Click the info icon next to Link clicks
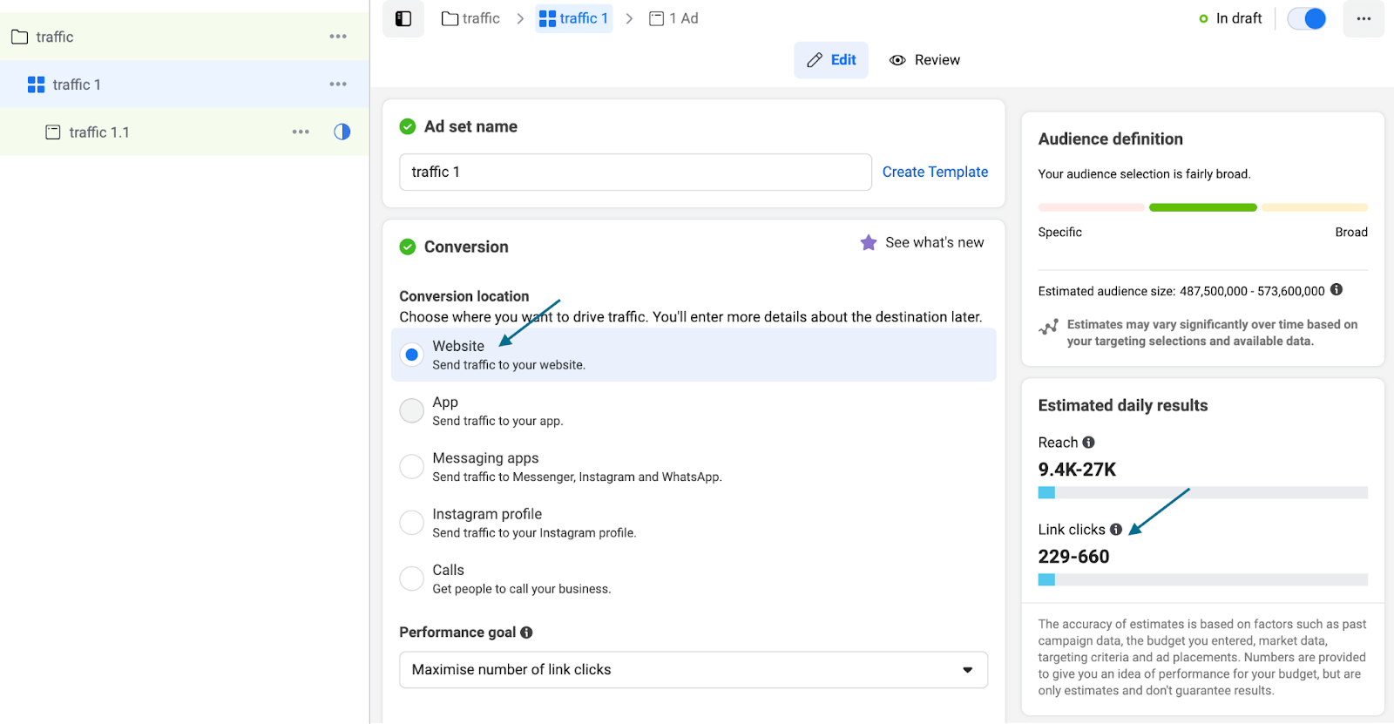This screenshot has width=1394, height=724. pyautogui.click(x=1116, y=530)
